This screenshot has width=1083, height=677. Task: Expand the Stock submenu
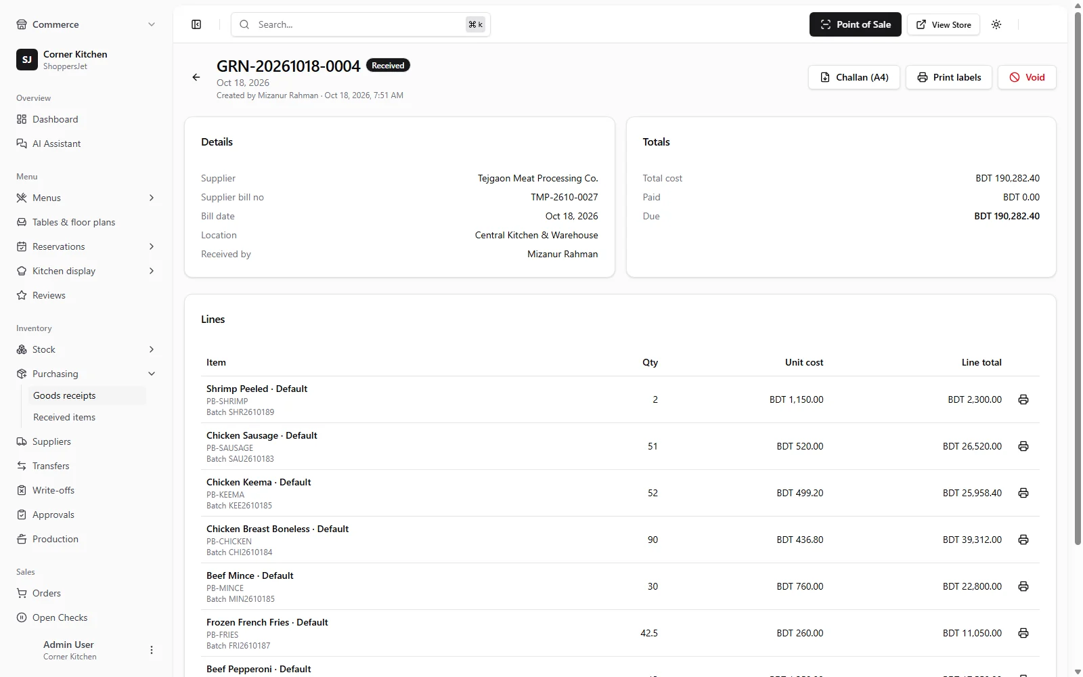(86, 349)
